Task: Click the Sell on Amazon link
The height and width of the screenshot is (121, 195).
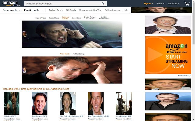Action: [x=112, y=10]
